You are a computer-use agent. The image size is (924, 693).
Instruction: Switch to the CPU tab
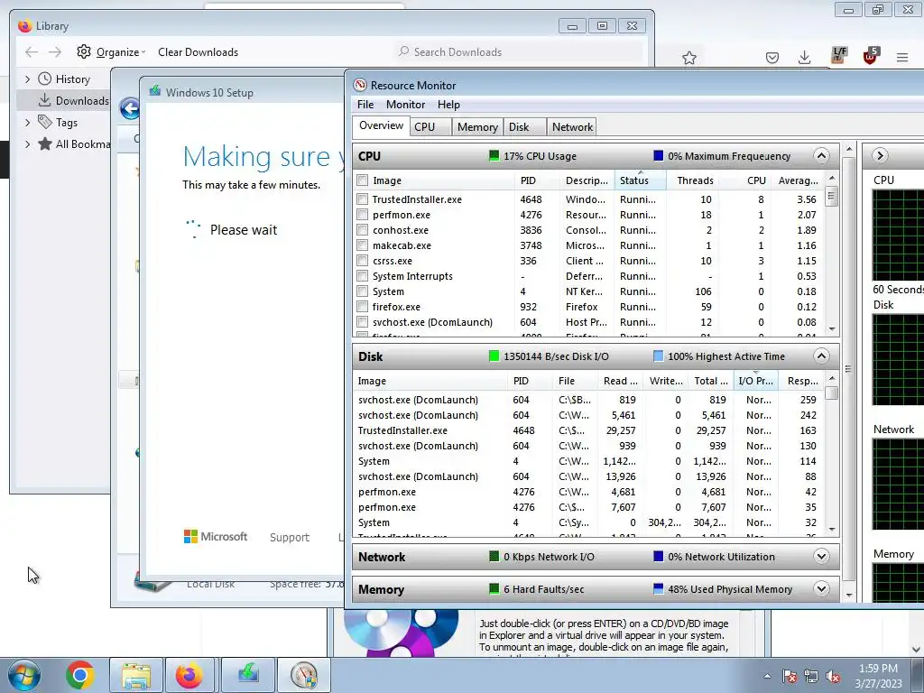coord(430,126)
